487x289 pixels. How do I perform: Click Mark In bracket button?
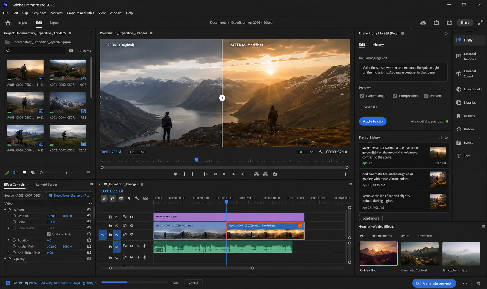[184, 174]
